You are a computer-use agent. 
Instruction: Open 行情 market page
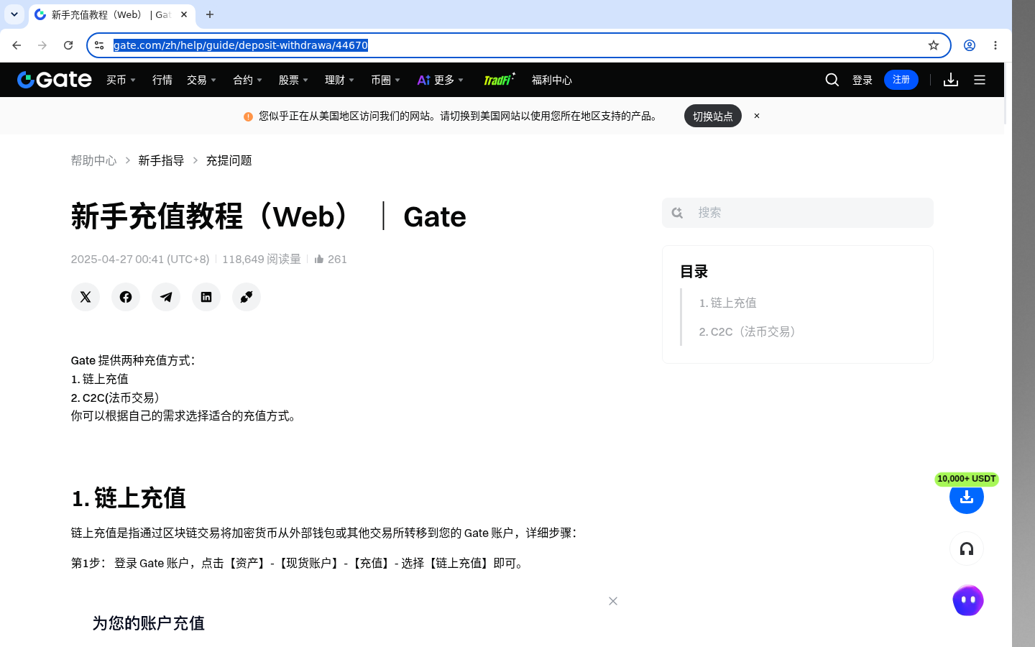(162, 80)
